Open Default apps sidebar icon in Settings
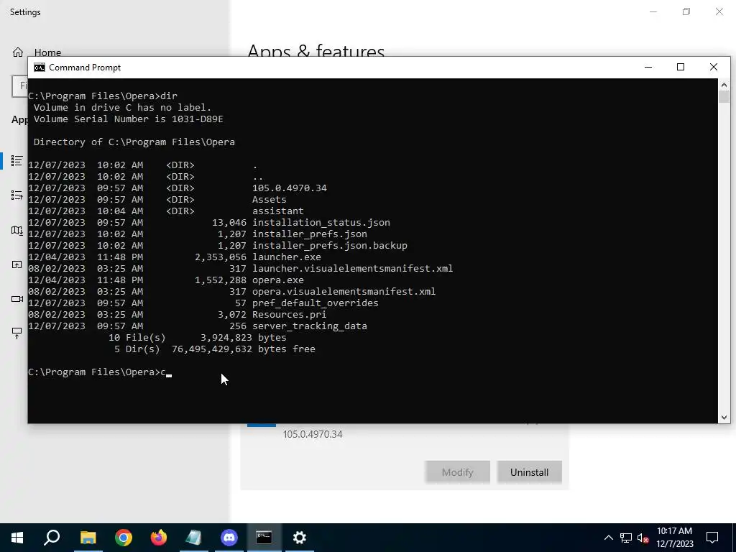736x552 pixels. (x=17, y=195)
